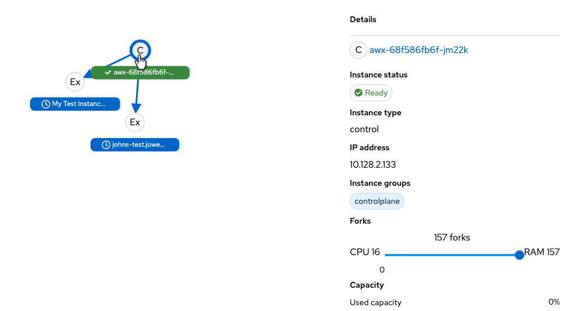Click the middle of the Forks slider track
This screenshot has width=575, height=311.
click(x=452, y=255)
